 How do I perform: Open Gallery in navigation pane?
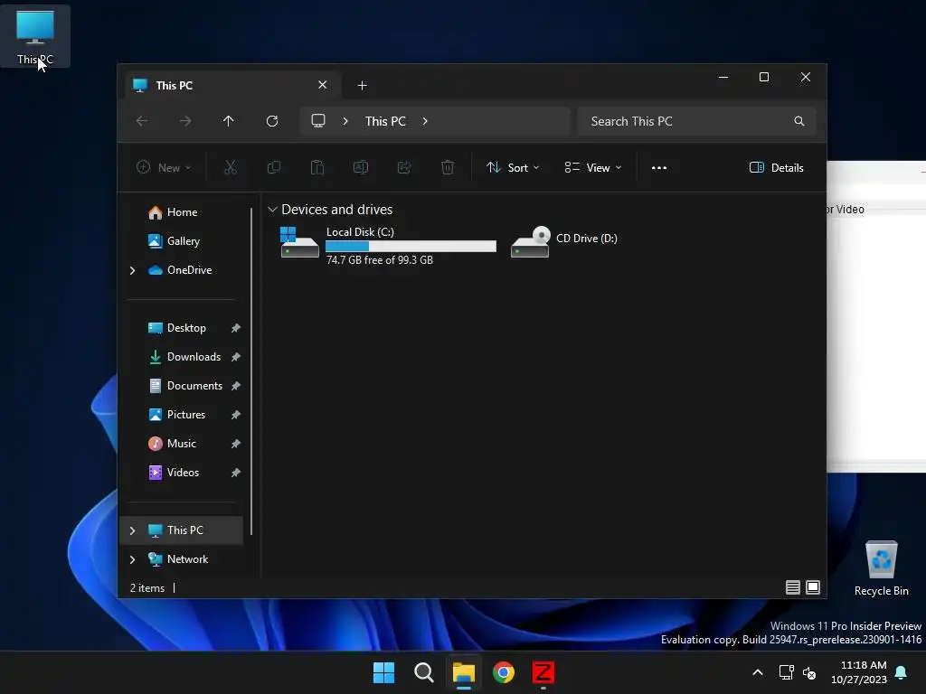click(x=183, y=240)
